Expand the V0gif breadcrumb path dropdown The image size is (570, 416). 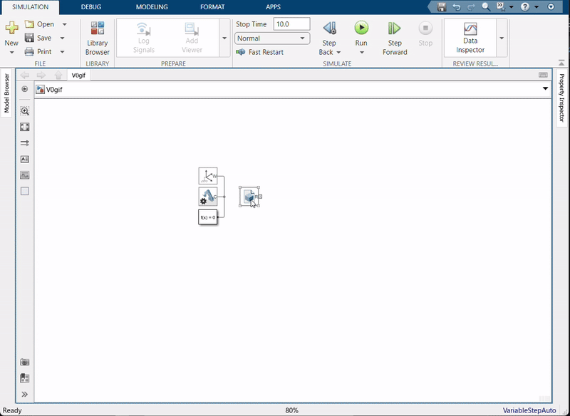546,89
